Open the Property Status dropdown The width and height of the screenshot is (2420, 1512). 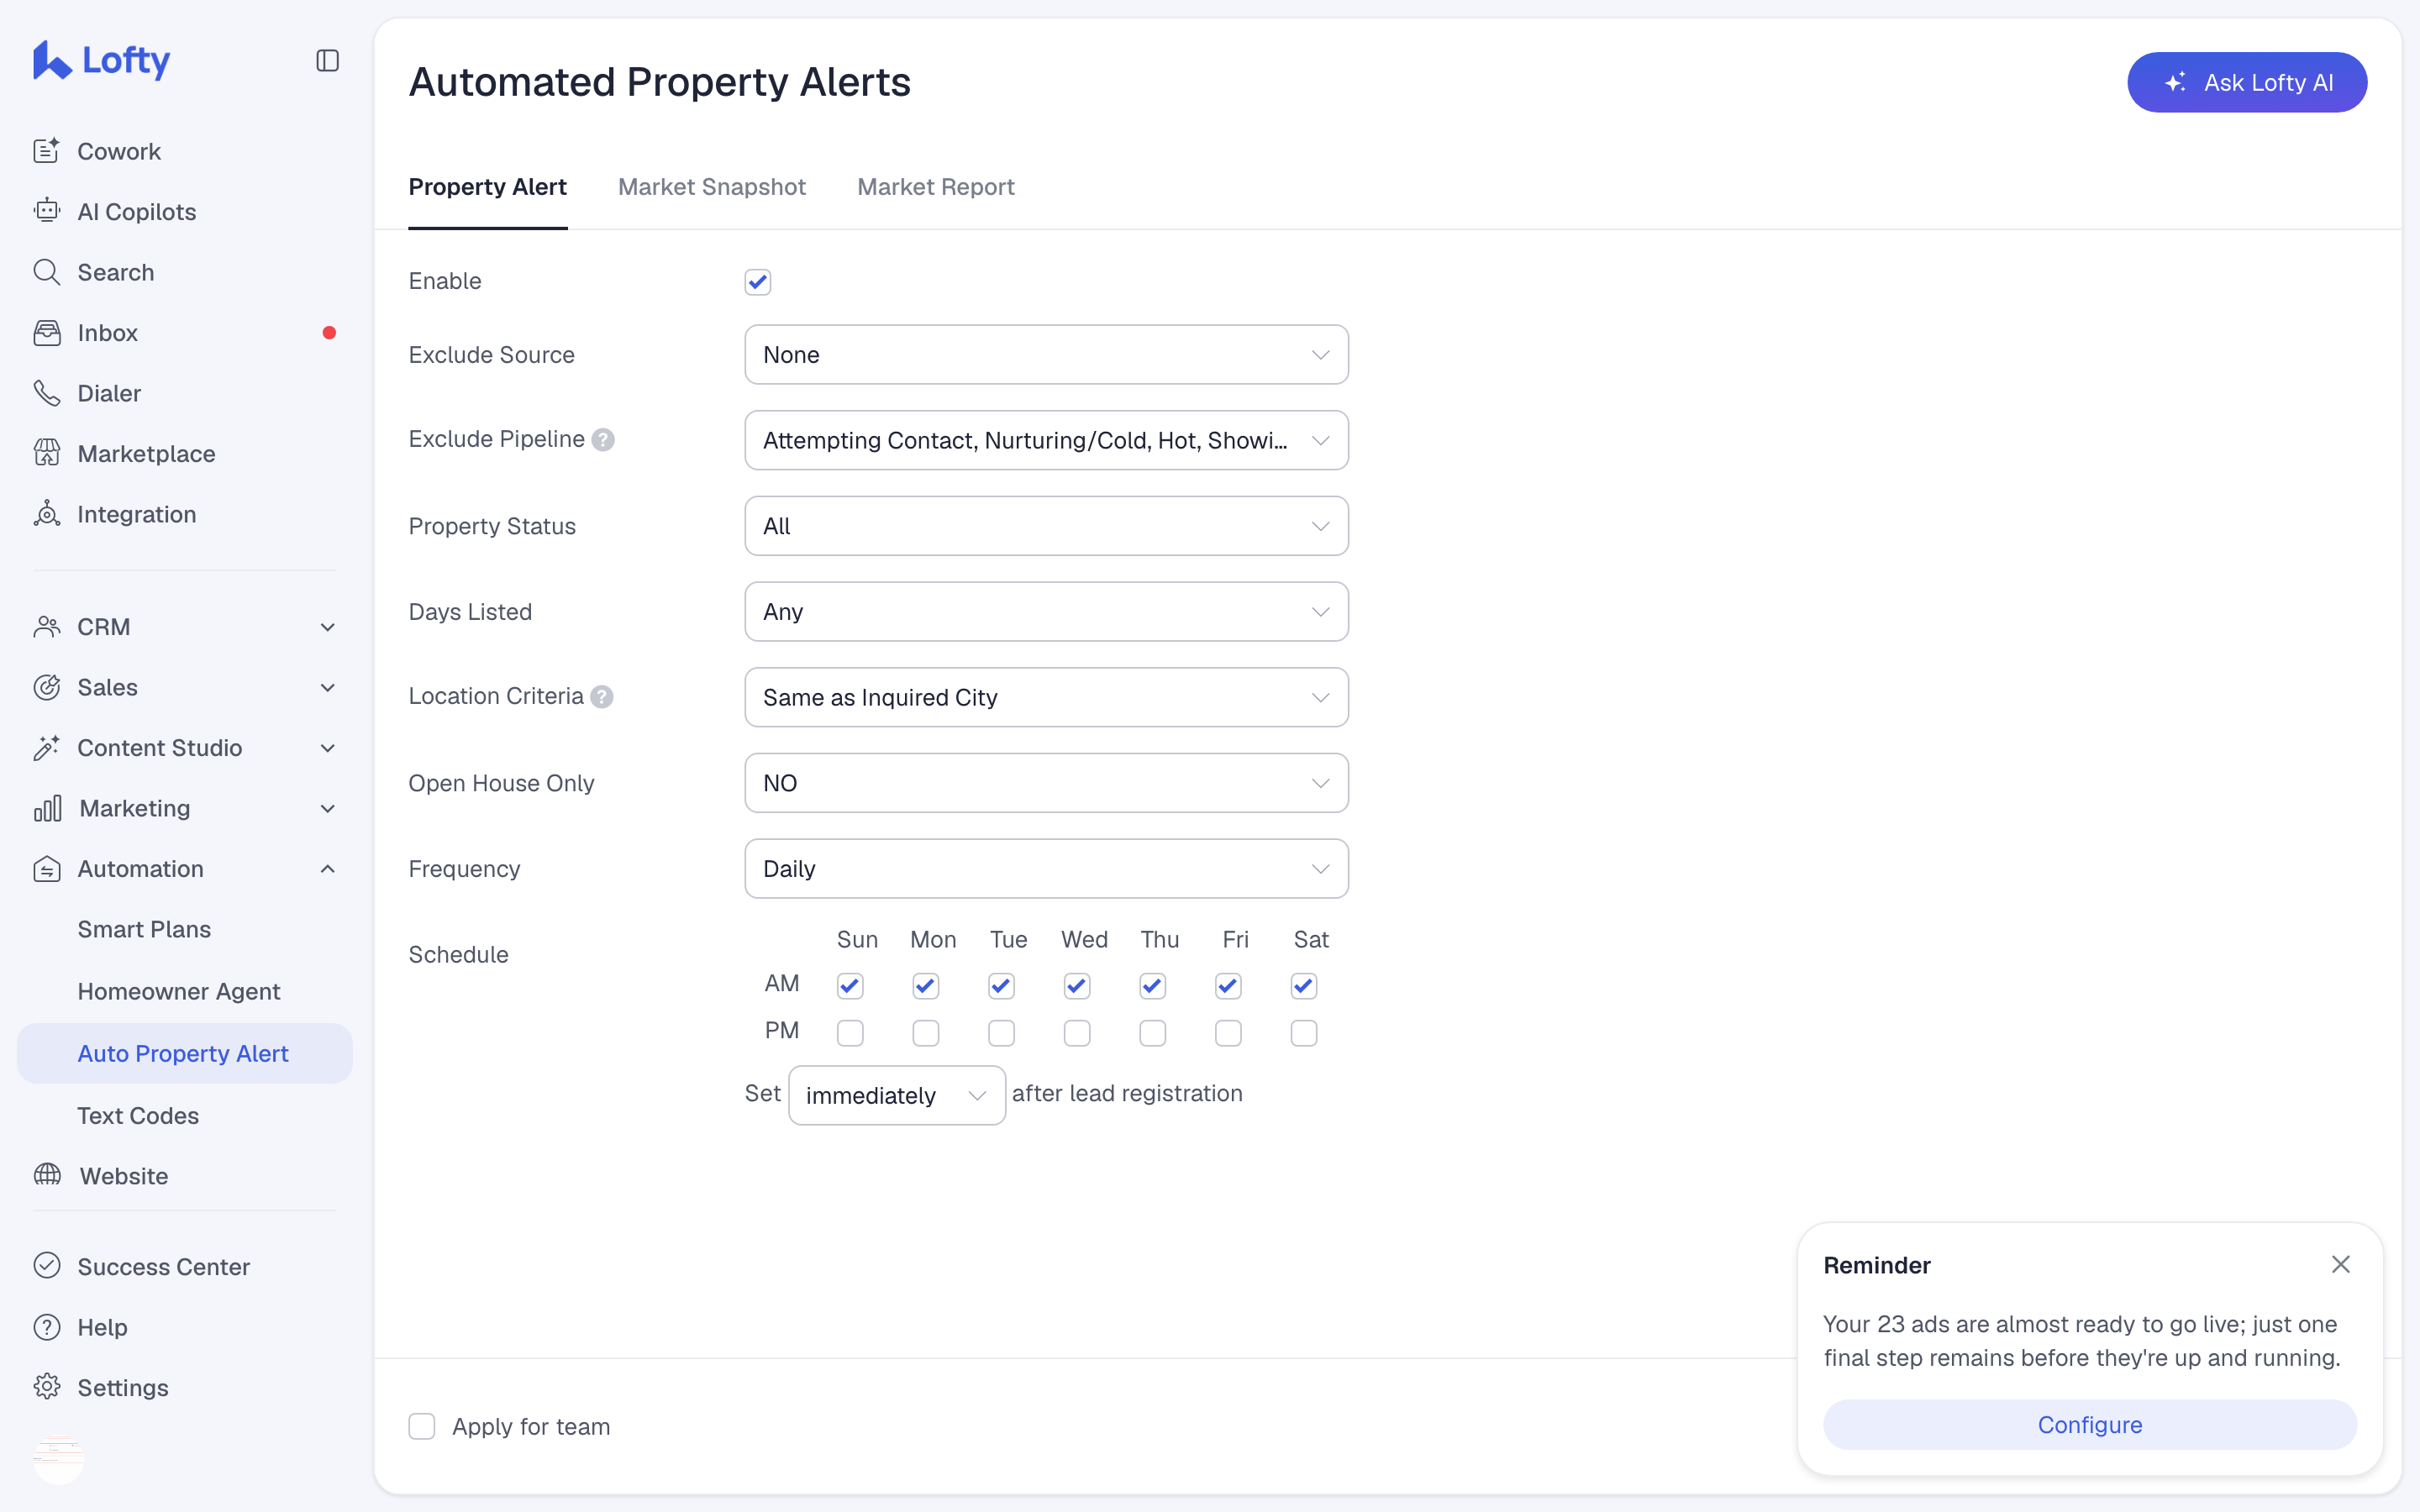[1046, 526]
